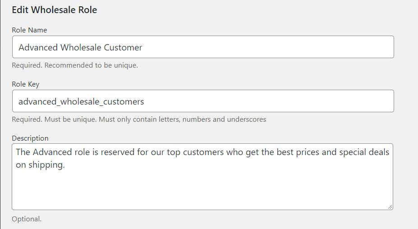Click inside the Role Name input field
Viewport: 418px width, 229px height.
point(271,47)
